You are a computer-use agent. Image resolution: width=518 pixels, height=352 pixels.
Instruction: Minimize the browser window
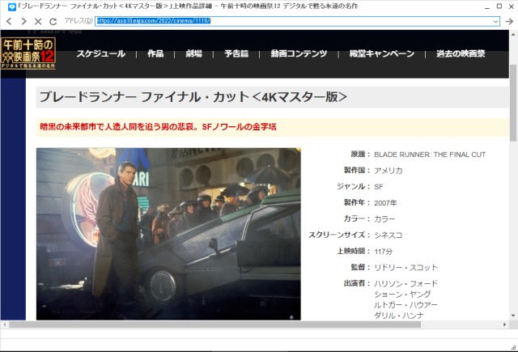coord(487,6)
